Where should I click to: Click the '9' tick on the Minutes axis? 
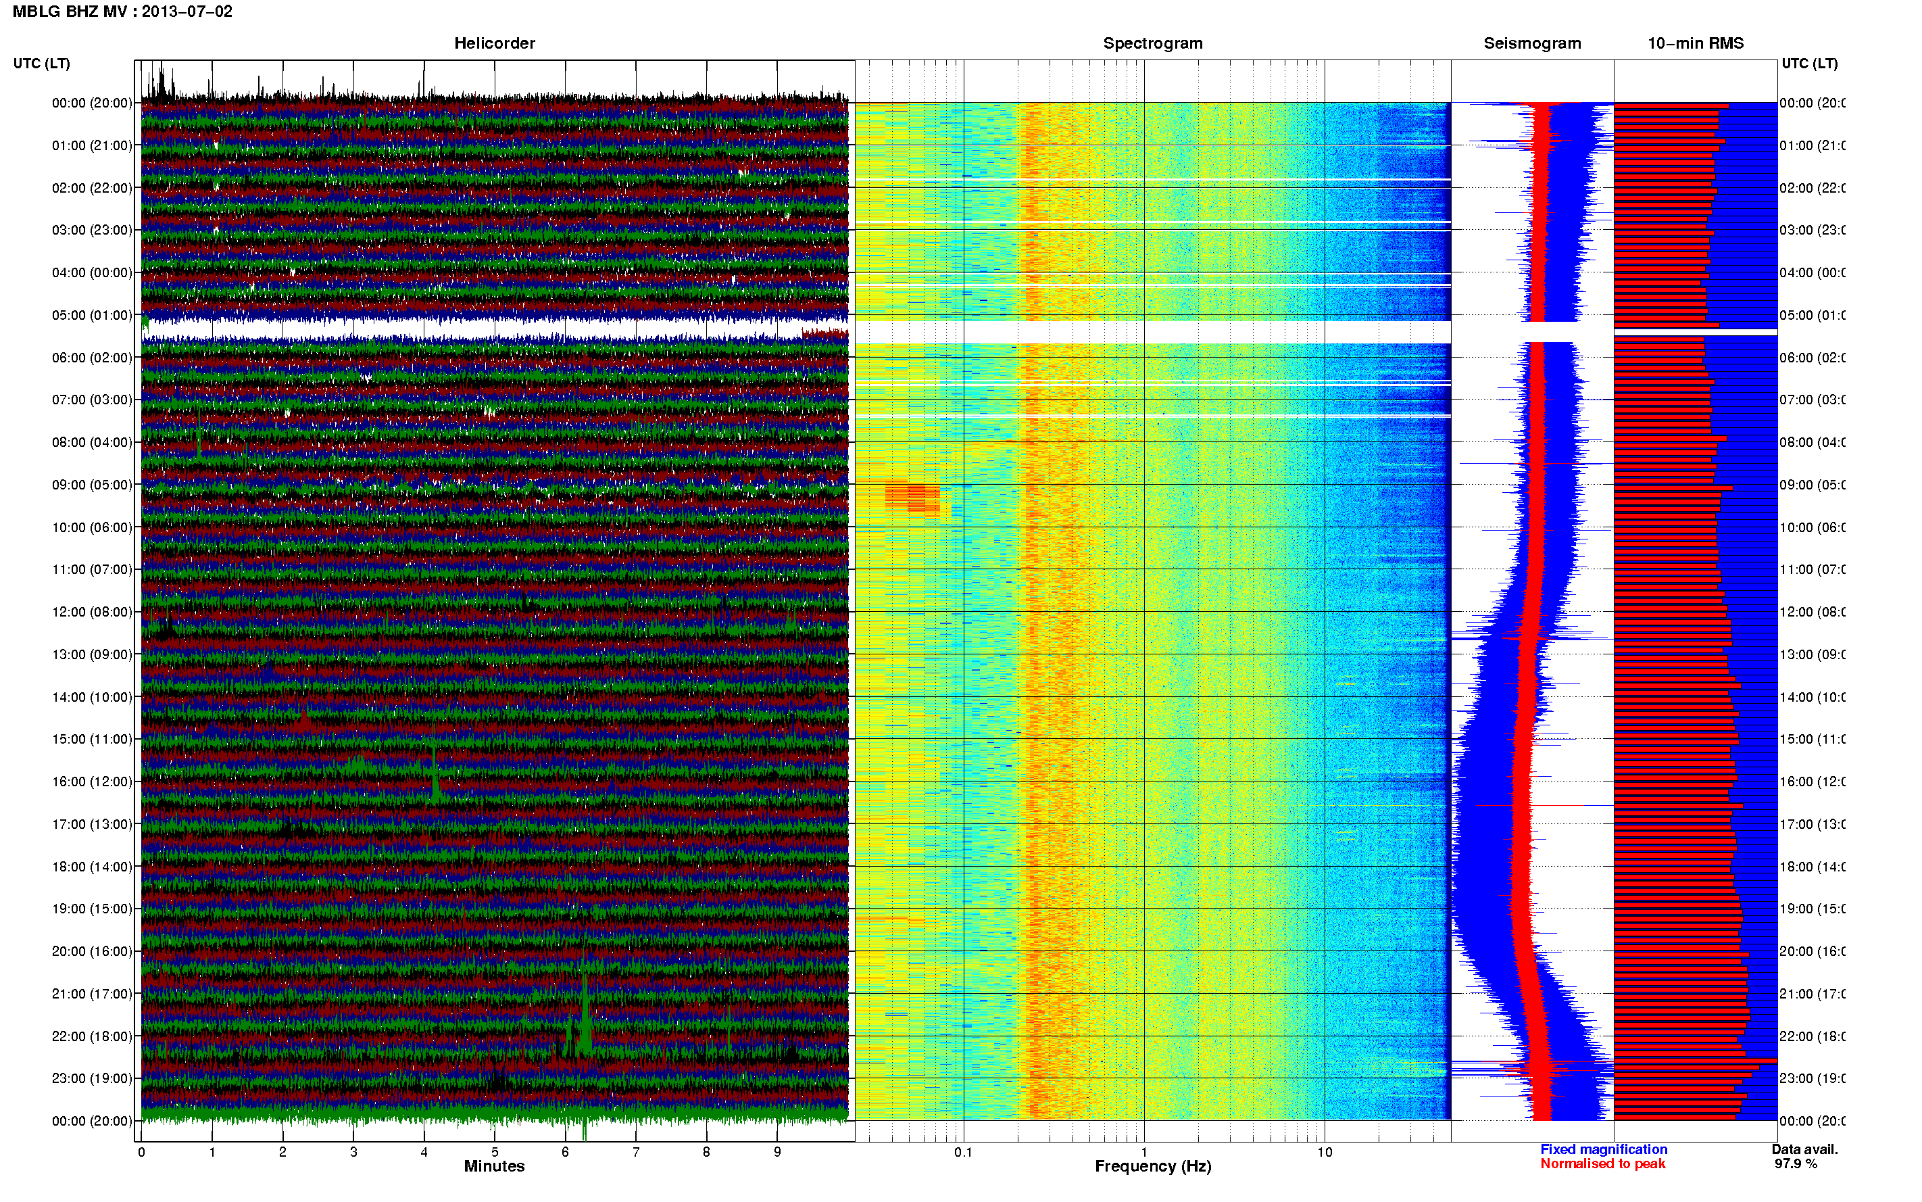[x=777, y=1153]
